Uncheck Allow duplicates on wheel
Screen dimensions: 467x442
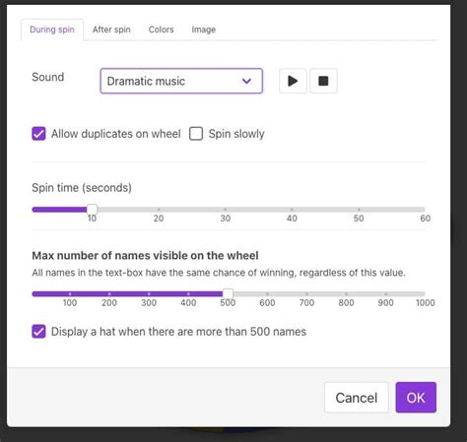[38, 134]
